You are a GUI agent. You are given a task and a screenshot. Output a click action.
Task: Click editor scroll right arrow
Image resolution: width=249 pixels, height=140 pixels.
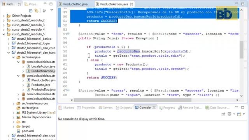click(237, 100)
